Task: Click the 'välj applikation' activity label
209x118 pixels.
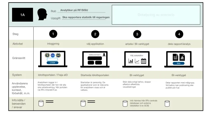Action: click(95, 44)
